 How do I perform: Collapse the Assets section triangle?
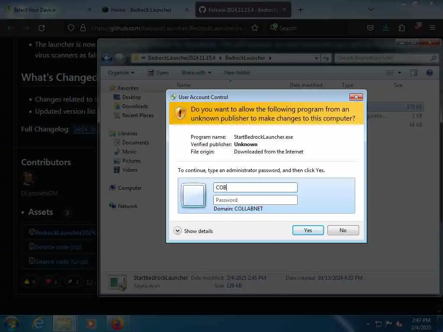22,213
